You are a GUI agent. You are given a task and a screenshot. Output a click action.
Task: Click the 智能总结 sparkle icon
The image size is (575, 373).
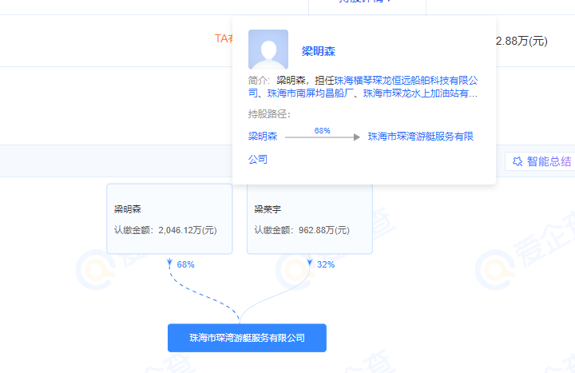click(517, 161)
